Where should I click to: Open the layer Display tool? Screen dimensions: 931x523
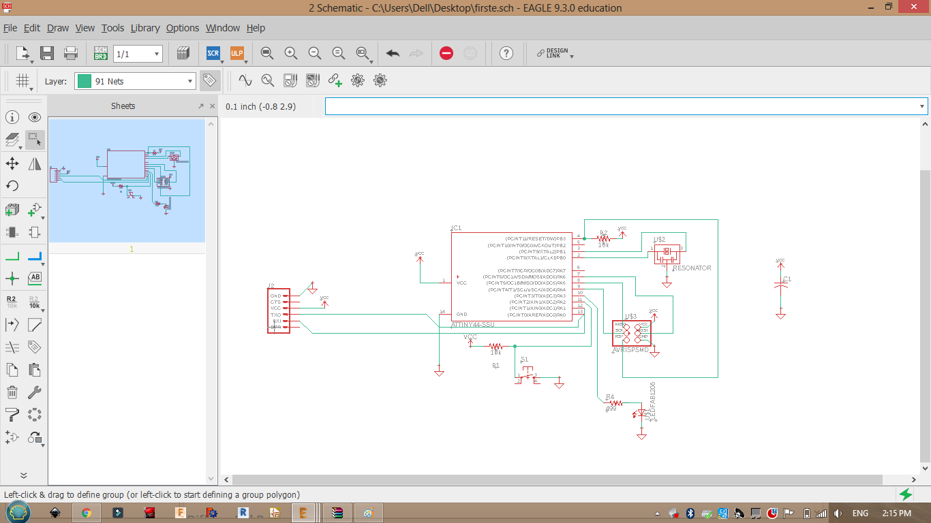click(12, 140)
